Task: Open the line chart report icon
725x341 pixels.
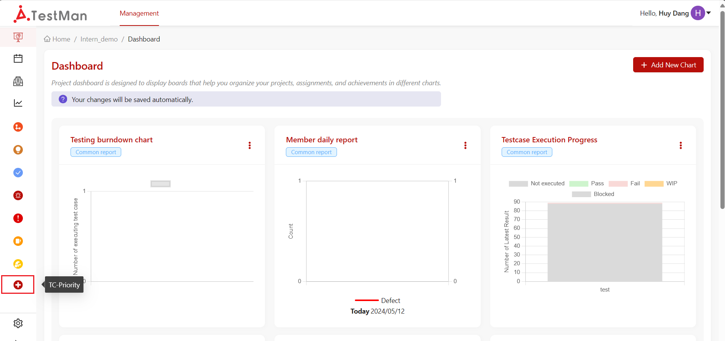Action: tap(18, 103)
